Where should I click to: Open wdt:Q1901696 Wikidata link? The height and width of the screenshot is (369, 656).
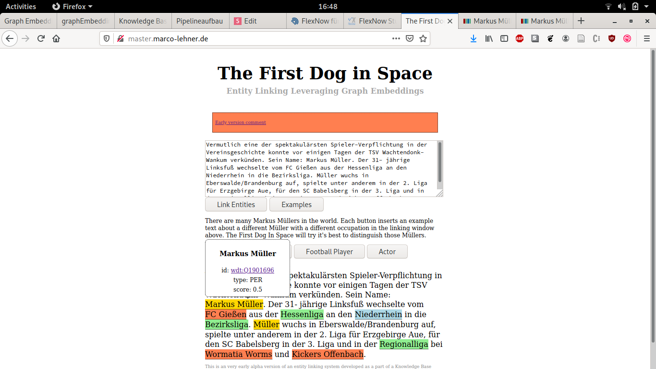coord(252,270)
